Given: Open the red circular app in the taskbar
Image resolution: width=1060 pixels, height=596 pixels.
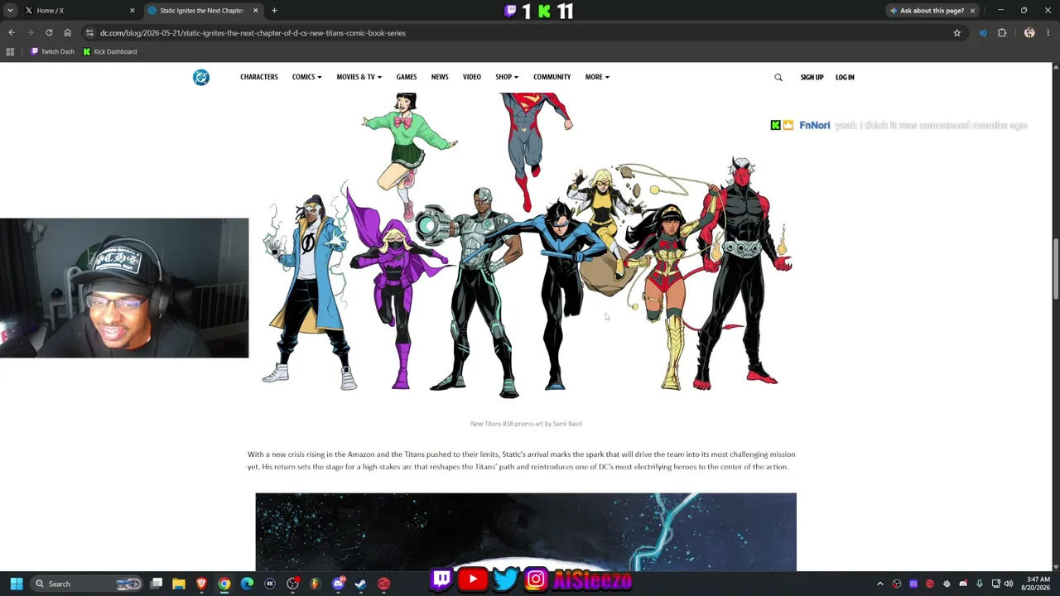Looking at the screenshot, I should [383, 584].
